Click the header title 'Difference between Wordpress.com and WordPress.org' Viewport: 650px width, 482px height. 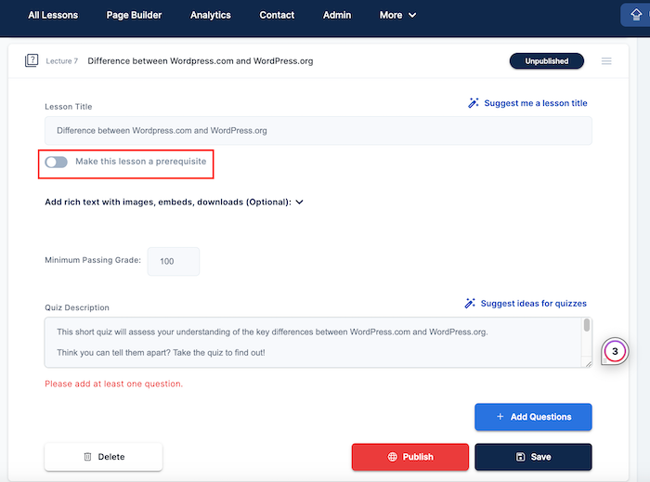201,61
